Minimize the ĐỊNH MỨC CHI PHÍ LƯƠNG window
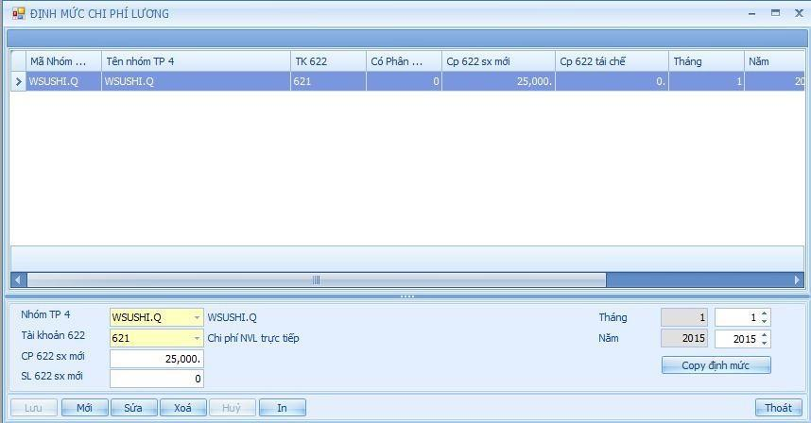The width and height of the screenshot is (811, 423). pos(752,13)
